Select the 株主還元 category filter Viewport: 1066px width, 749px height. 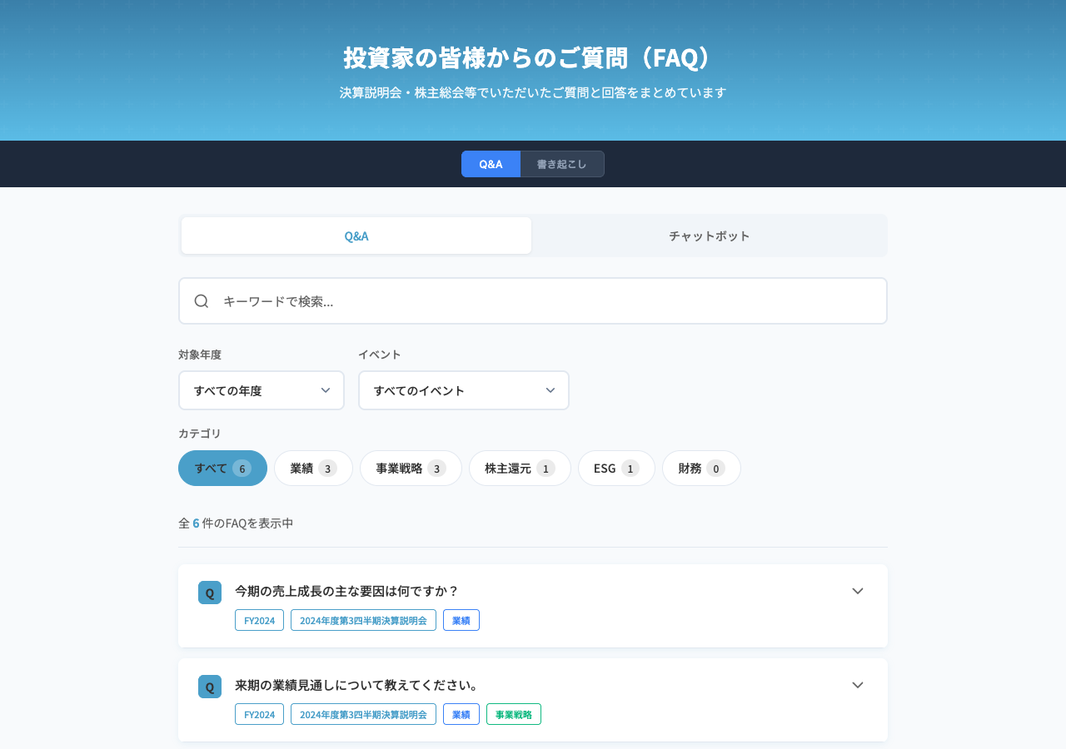click(x=520, y=468)
